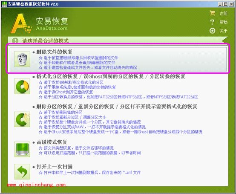The width and height of the screenshot is (236, 194).
Task: Click the line about 磁盘检查造成文件丢失
Action: 88,67
